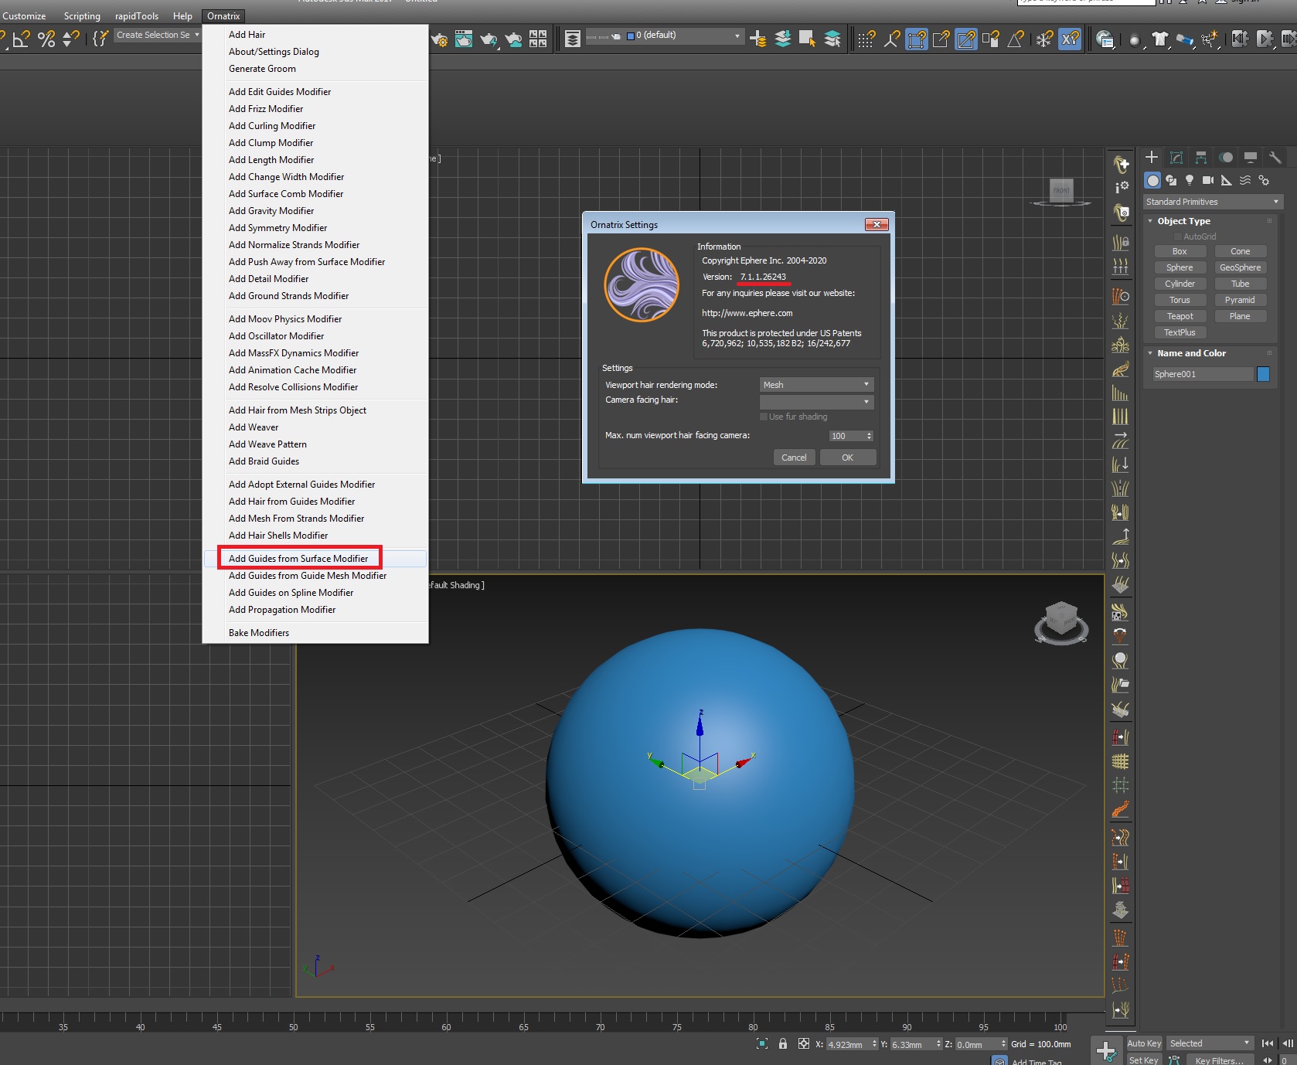Click the Teapot primitive button
The height and width of the screenshot is (1065, 1297).
click(1180, 316)
